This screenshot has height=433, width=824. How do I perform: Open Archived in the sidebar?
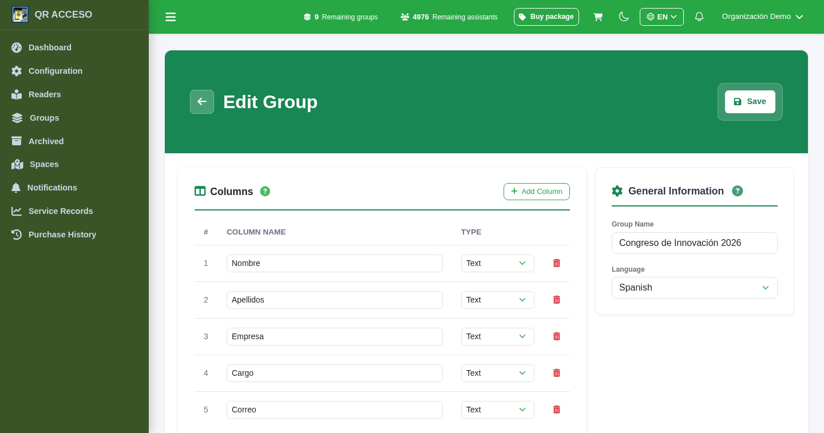[46, 141]
